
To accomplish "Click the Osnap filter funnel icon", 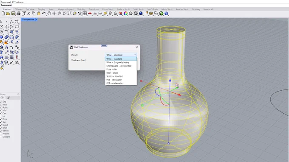I will coord(8,98).
